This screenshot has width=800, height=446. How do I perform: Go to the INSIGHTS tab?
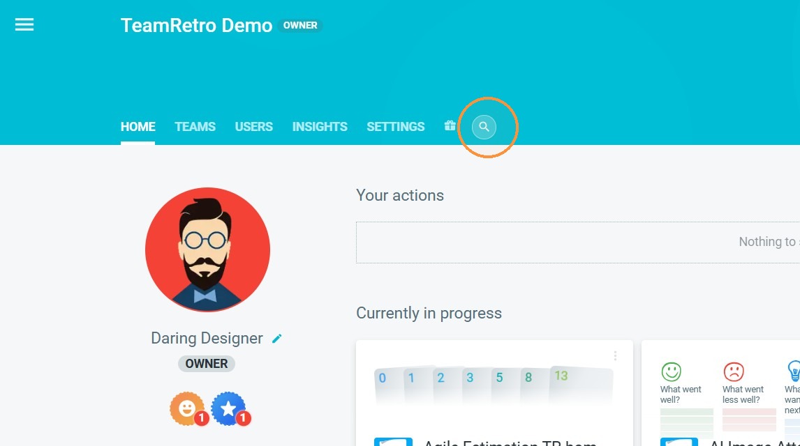[320, 127]
